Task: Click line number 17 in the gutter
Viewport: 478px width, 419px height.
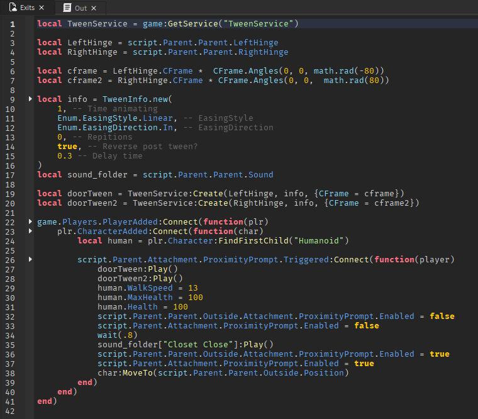Action: coord(10,175)
